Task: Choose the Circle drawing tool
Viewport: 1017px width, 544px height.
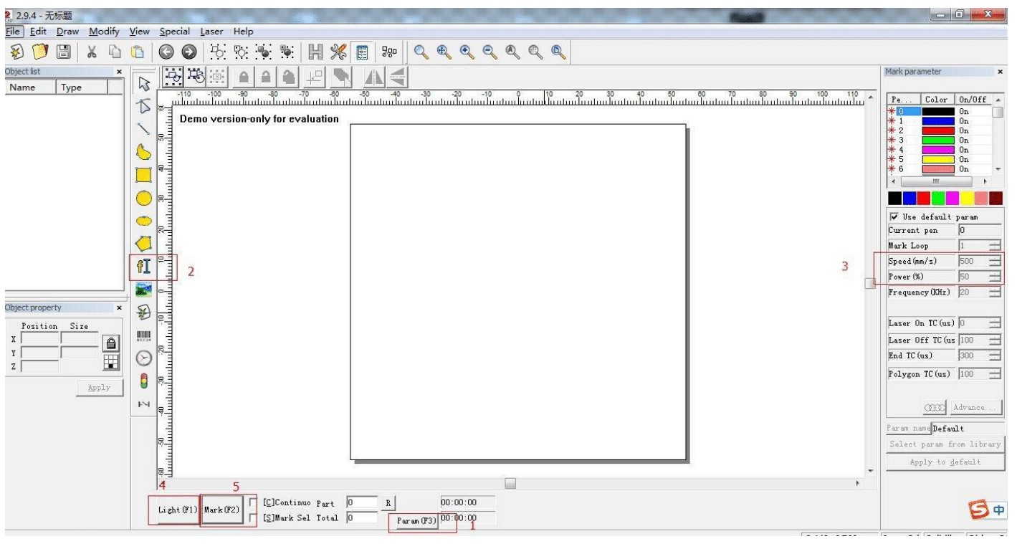Action: [x=143, y=198]
